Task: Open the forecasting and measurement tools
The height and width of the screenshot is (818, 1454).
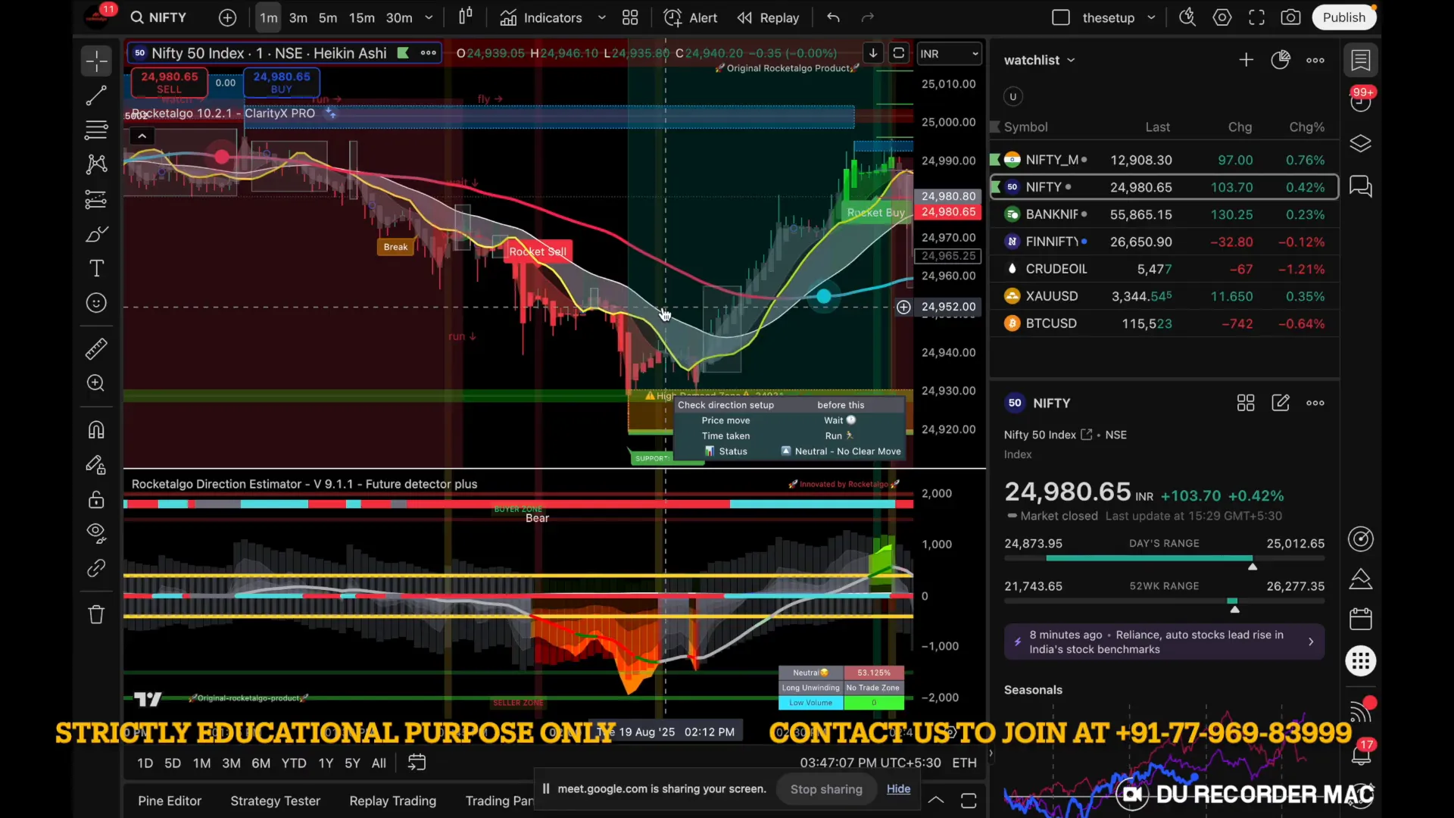Action: (96, 199)
